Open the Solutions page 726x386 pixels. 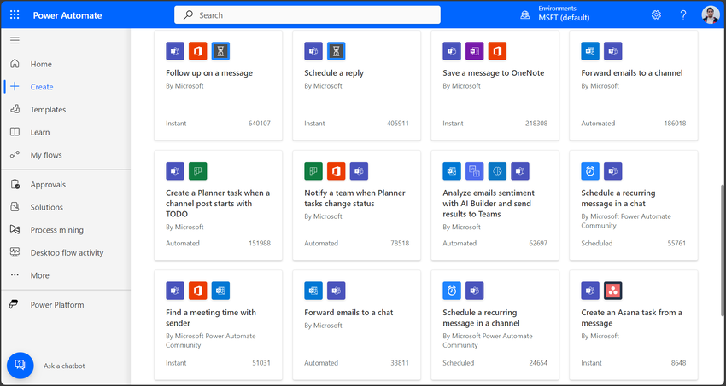point(46,207)
